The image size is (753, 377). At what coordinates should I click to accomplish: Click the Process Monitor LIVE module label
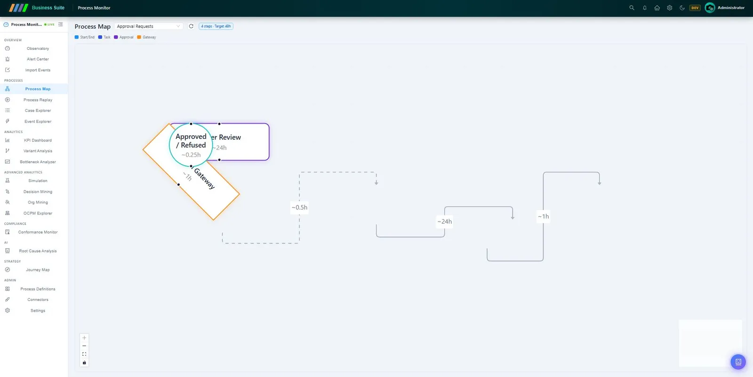click(x=29, y=24)
